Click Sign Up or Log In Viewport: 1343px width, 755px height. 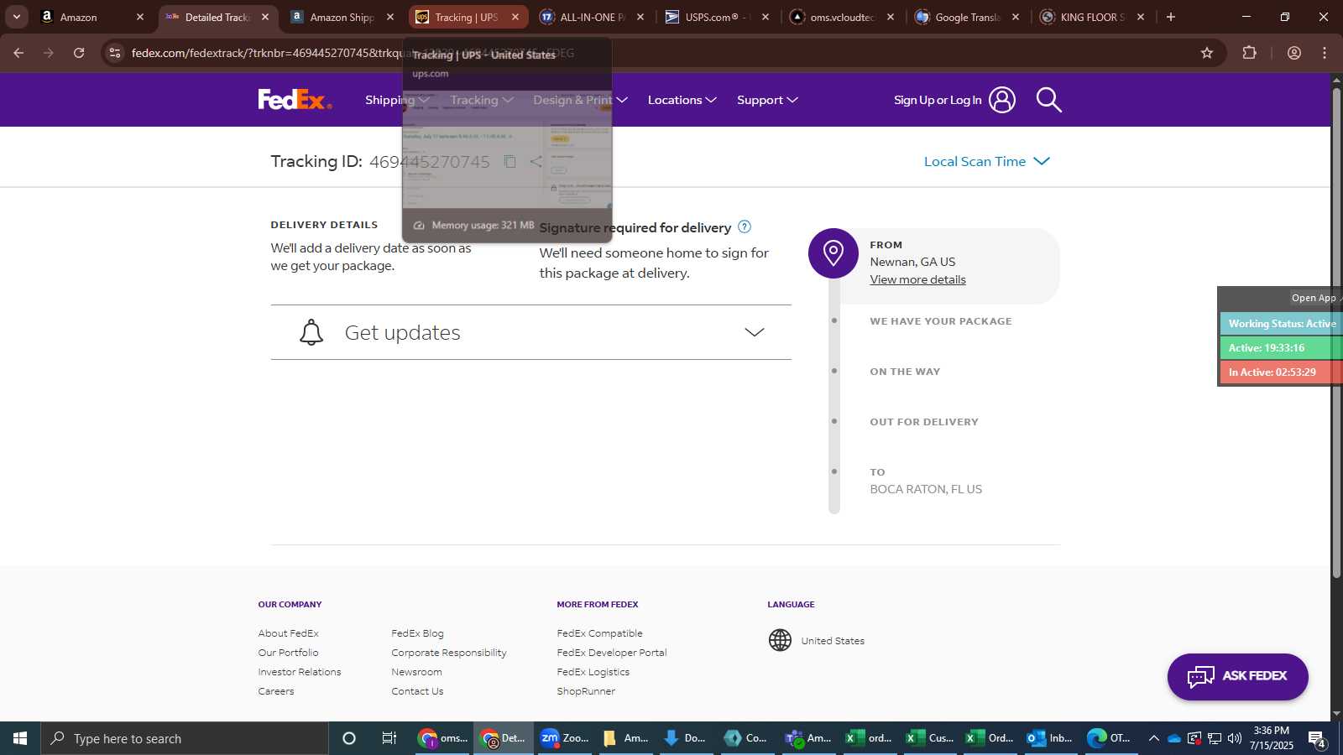[x=938, y=100]
